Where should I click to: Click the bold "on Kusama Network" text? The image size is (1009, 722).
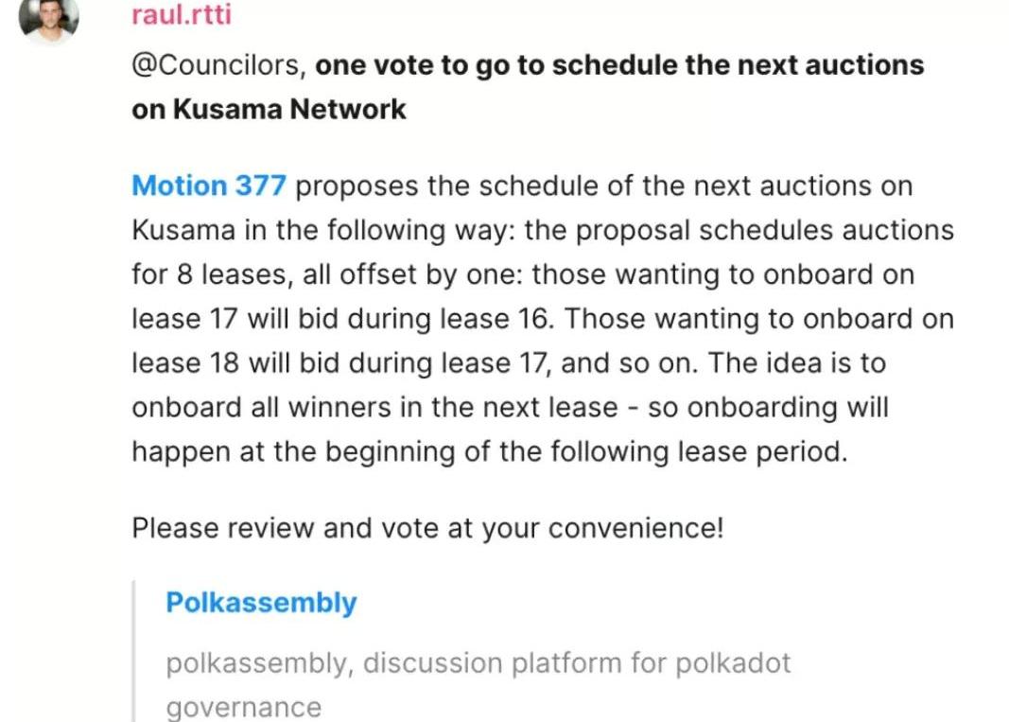pyautogui.click(x=269, y=110)
